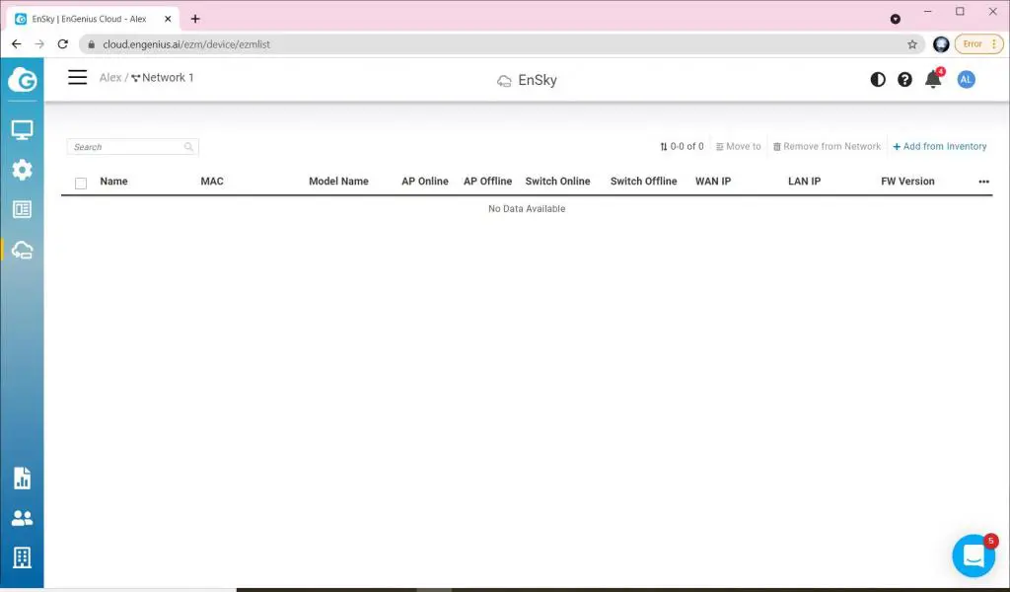This screenshot has height=592, width=1010.
Task: Tick the select-all checkbox in table header
Action: (81, 183)
